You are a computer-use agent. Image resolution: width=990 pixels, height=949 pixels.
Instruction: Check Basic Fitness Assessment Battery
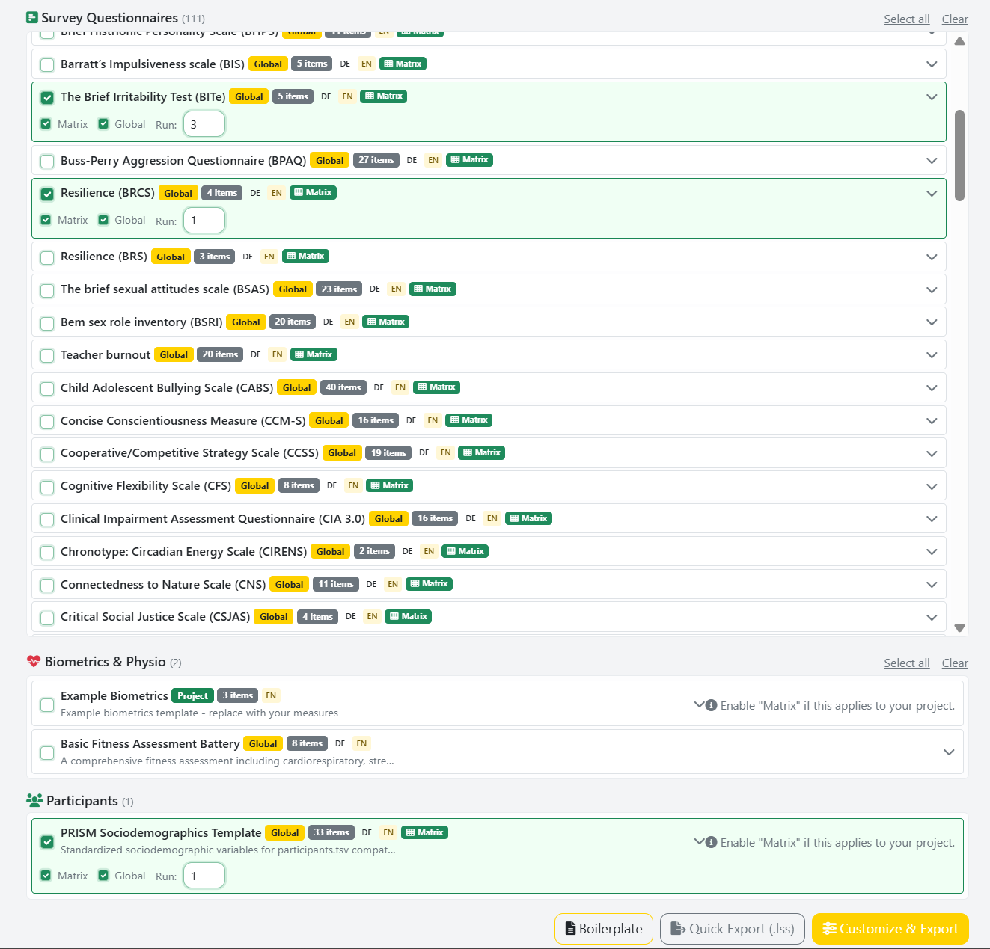(47, 752)
